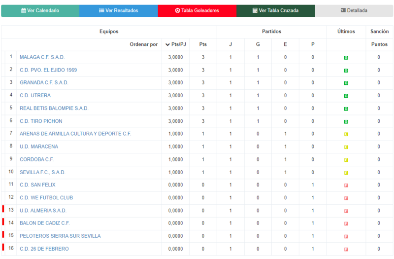The image size is (394, 259).
Task: Sort table by G column header
Action: (258, 44)
